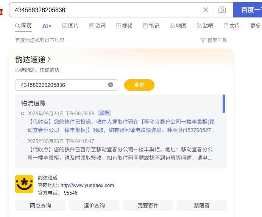Focus the main Baidu search input field

pyautogui.click(x=107, y=10)
